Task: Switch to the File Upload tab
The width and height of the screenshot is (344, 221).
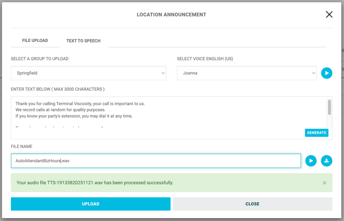Action: pyautogui.click(x=35, y=40)
